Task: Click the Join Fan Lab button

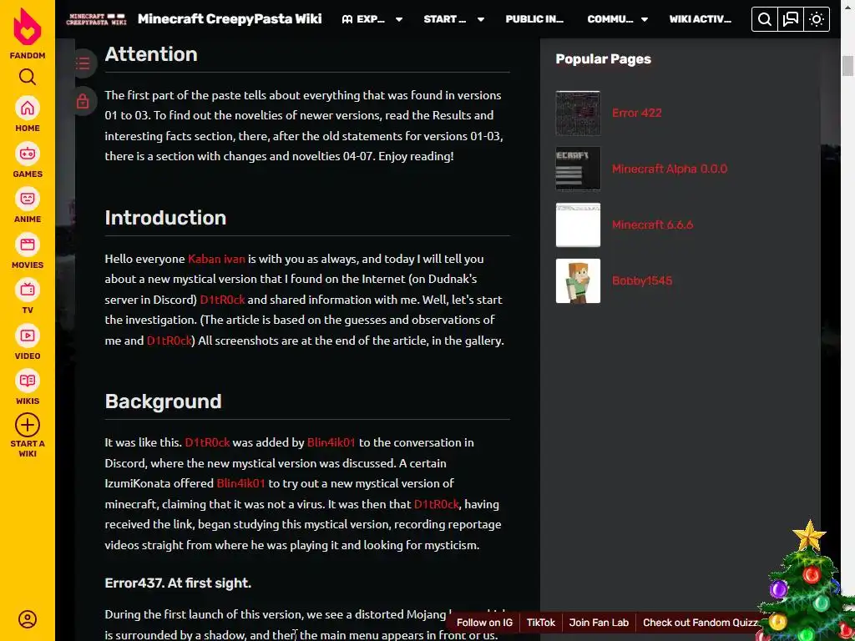Action: 598,623
